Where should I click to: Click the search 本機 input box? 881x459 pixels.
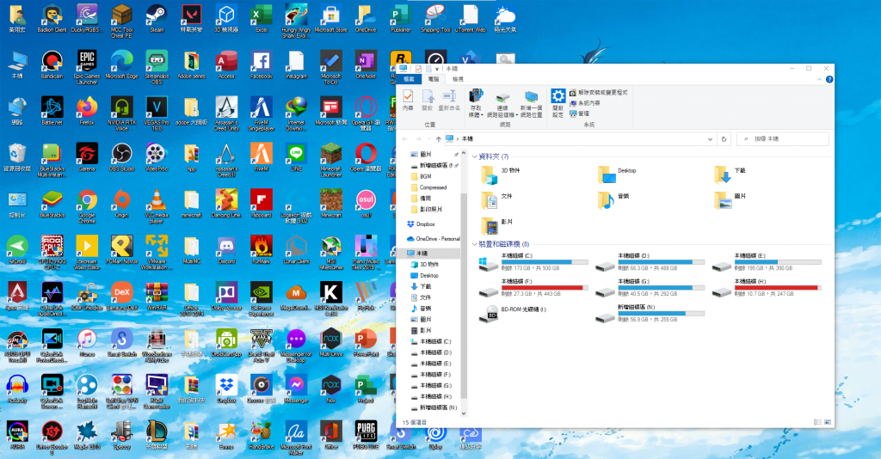coord(783,138)
